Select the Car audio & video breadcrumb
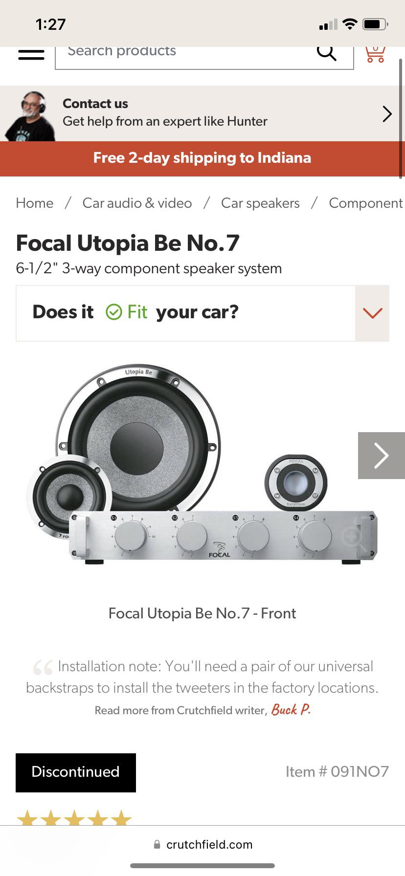The image size is (405, 876). pos(137,203)
